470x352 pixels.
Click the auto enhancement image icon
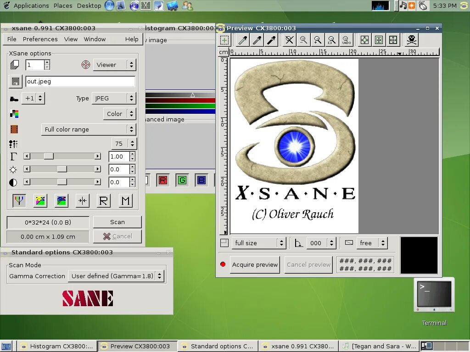click(x=62, y=201)
